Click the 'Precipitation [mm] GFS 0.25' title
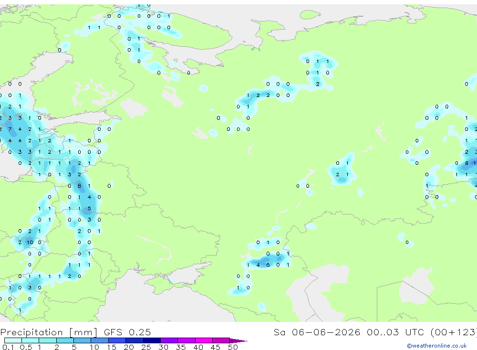The width and height of the screenshot is (477, 350). click(75, 332)
